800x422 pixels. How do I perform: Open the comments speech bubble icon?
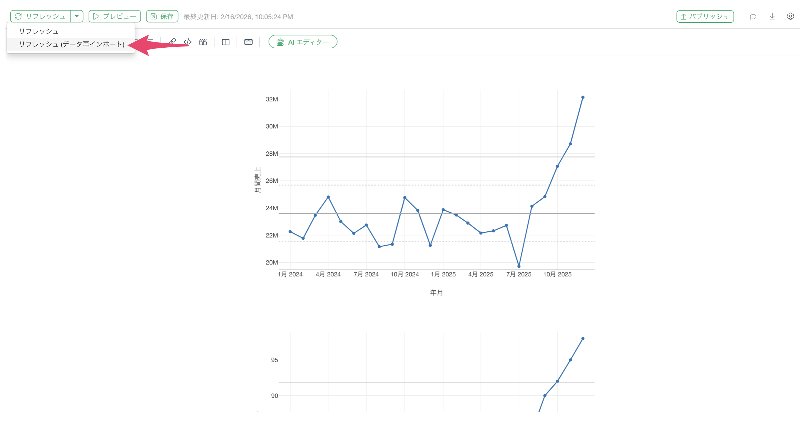(753, 17)
